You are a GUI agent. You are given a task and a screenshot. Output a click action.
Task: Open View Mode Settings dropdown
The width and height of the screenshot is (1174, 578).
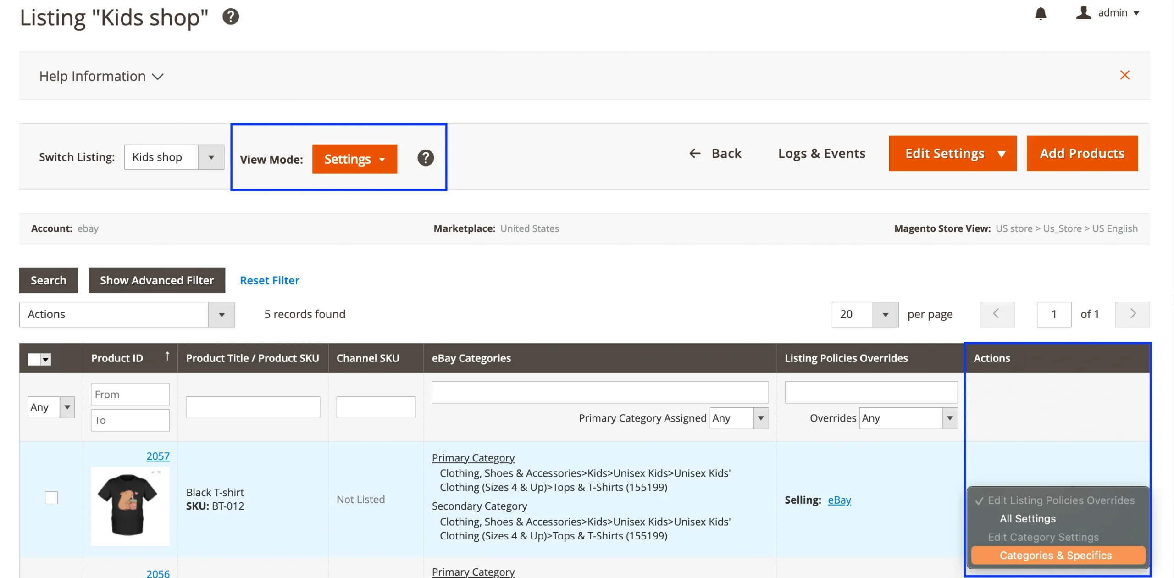(x=354, y=159)
